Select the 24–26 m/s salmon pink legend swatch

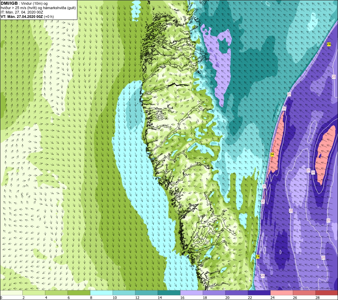pos(282,293)
